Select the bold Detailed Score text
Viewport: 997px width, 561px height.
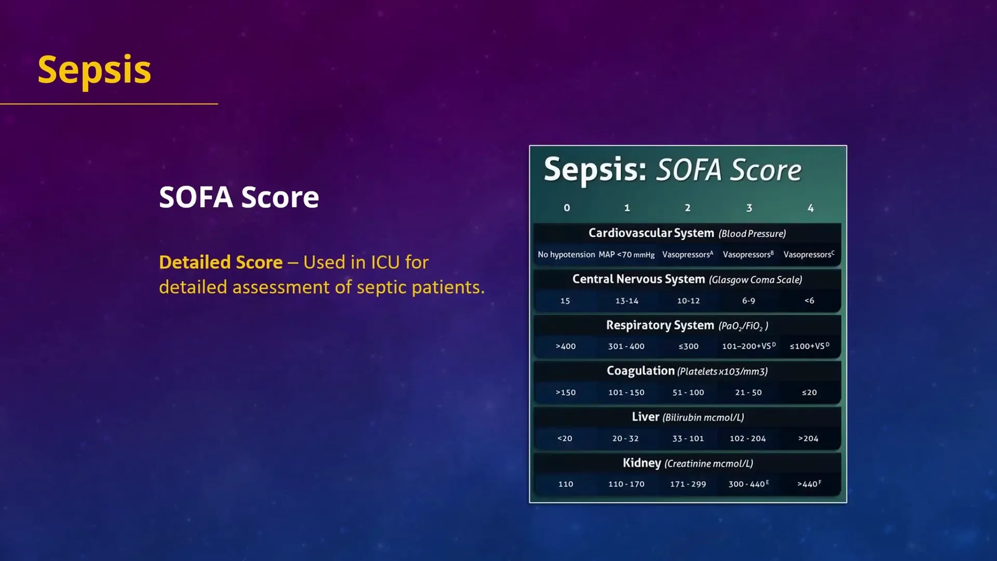(x=221, y=262)
